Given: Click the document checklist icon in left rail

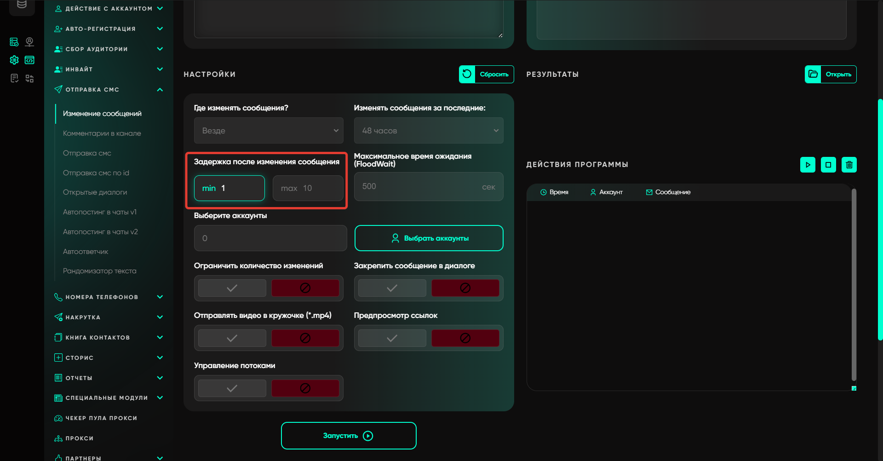Looking at the screenshot, I should (x=14, y=79).
